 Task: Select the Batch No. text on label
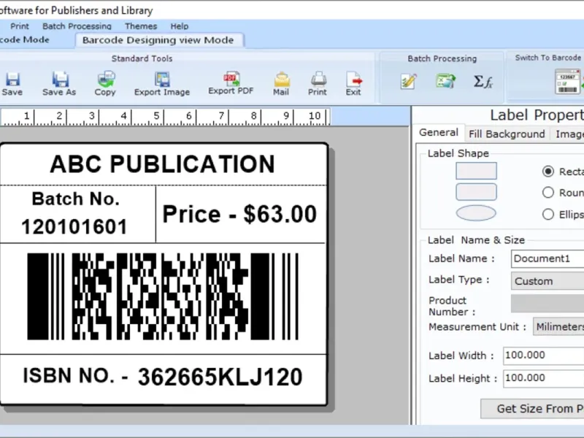(76, 199)
